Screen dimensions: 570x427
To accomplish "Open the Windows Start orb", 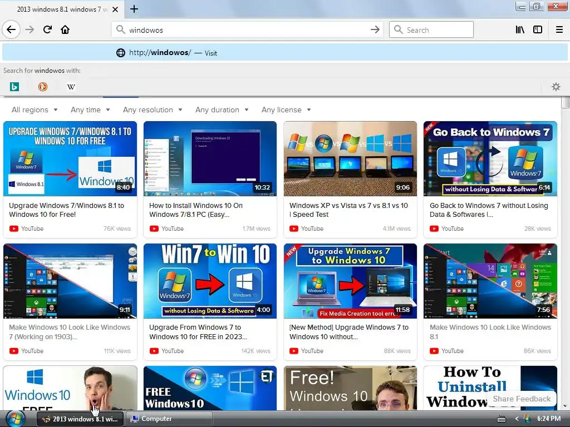I will click(15, 419).
